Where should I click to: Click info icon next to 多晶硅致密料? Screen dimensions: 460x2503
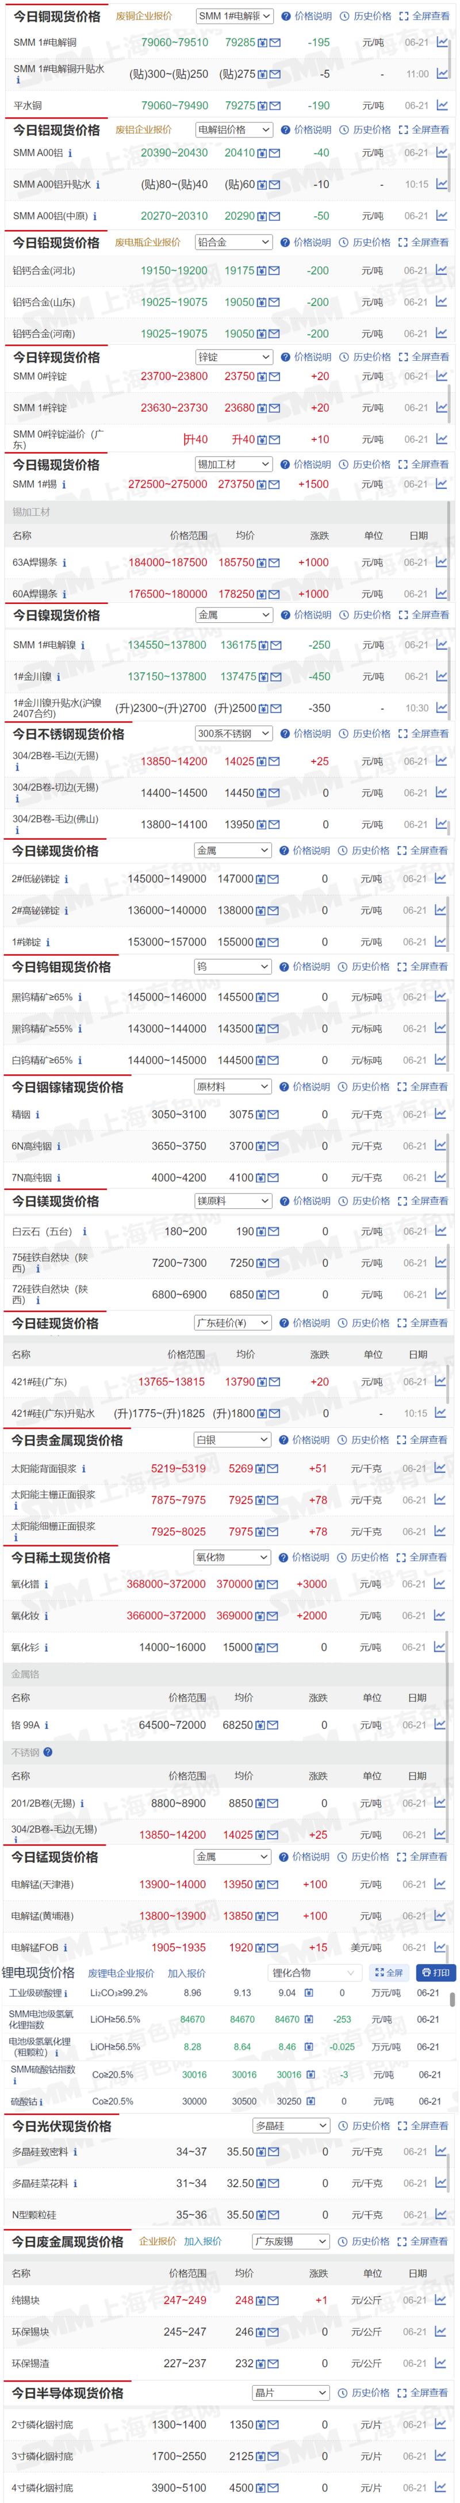point(75,2152)
